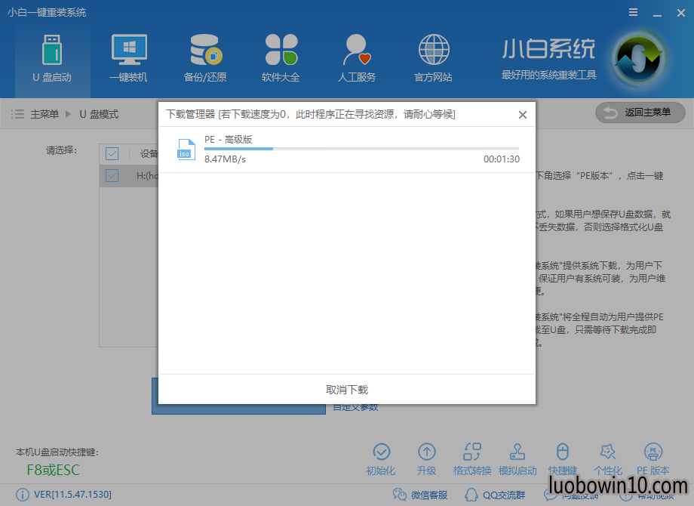694x506 pixels.
Task: Open 快捷键 shortcut lookup
Action: 563,459
